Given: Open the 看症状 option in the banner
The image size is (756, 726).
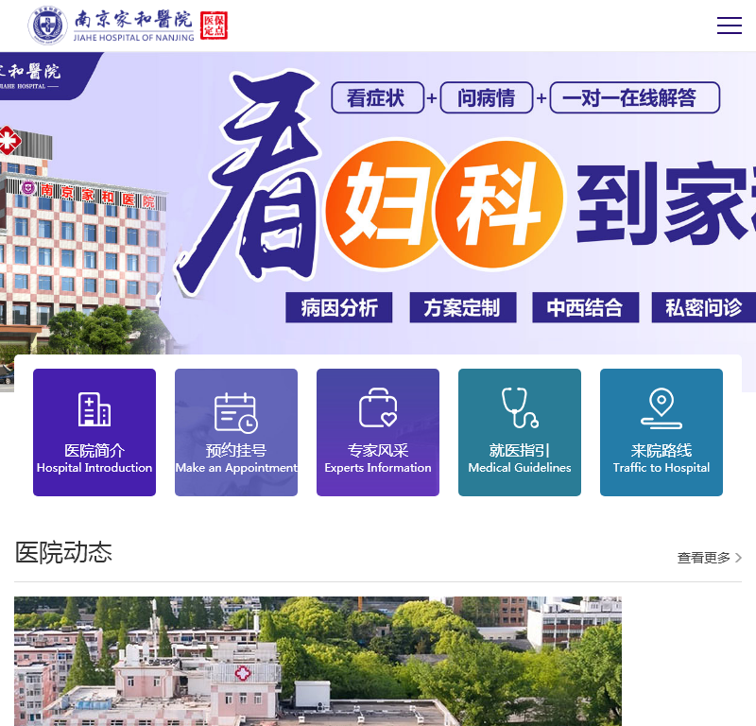Looking at the screenshot, I should click(x=377, y=97).
